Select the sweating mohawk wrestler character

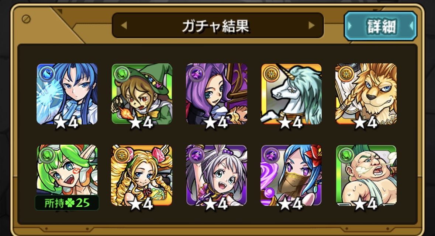tap(366, 175)
